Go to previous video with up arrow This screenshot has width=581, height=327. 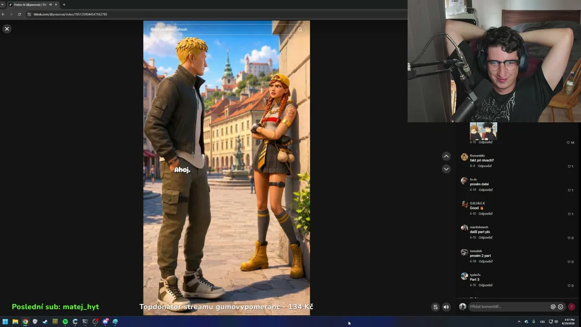446,156
